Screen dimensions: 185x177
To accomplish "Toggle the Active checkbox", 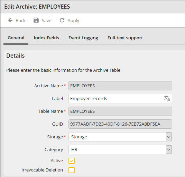I will pyautogui.click(x=72, y=161).
